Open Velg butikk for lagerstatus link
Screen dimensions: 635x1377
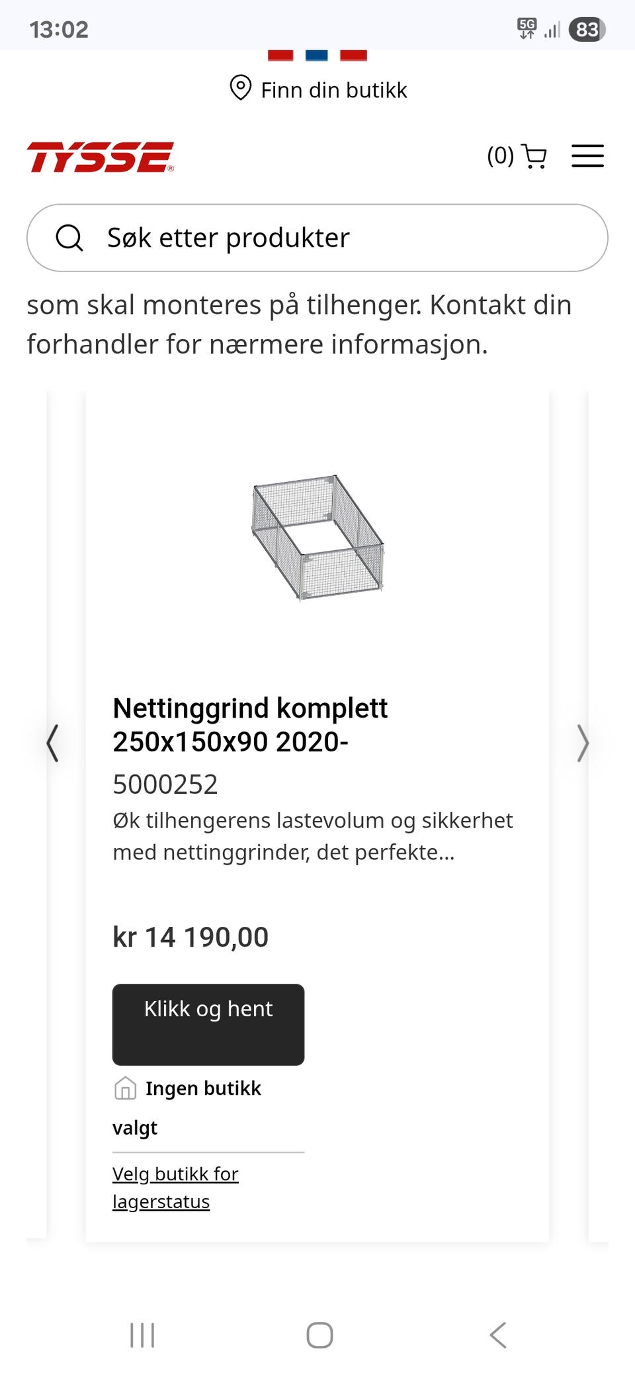175,1187
